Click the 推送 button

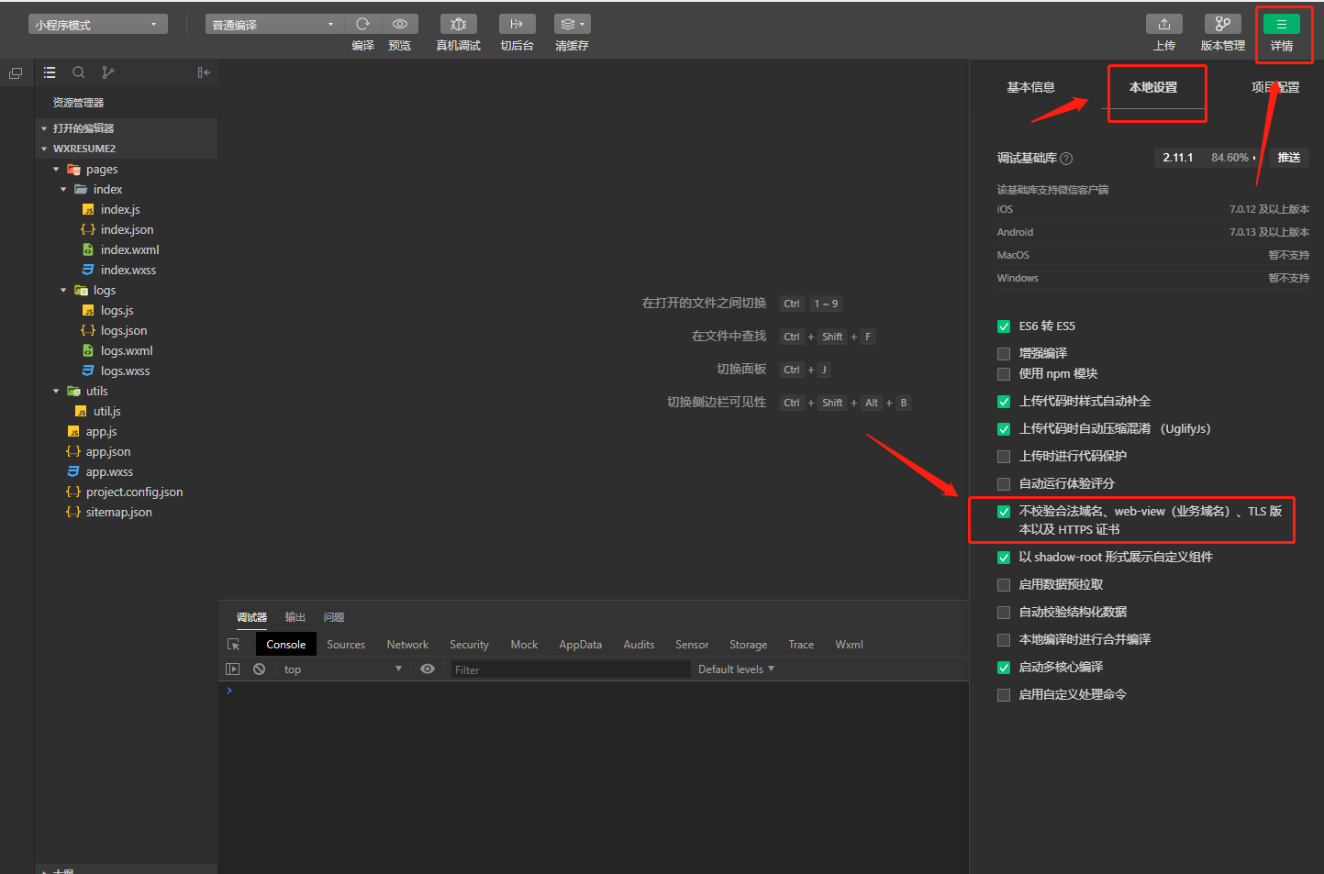(x=1289, y=158)
